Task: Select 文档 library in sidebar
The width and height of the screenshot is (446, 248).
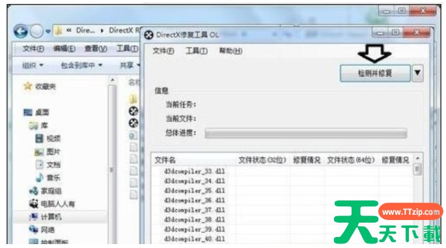Action: (x=48, y=165)
